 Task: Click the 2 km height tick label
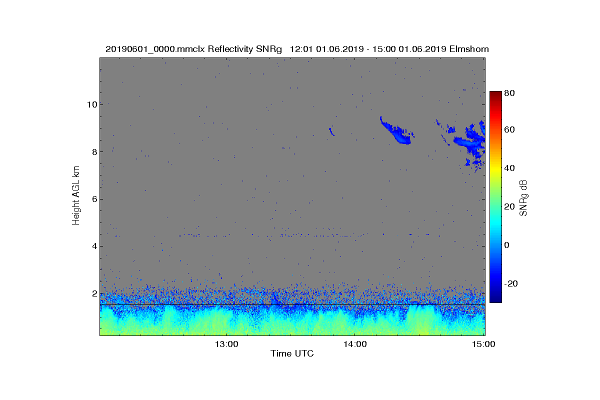(x=93, y=293)
